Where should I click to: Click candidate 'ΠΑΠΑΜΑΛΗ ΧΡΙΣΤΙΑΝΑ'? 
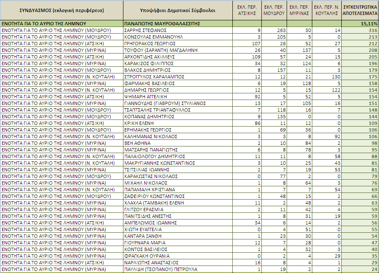pos(150,190)
